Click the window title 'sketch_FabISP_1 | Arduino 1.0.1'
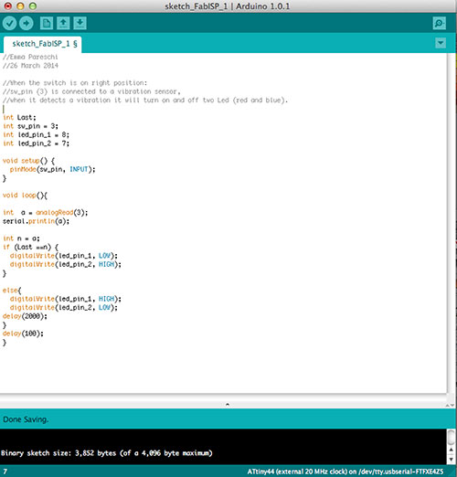The width and height of the screenshot is (457, 477). (x=228, y=6)
